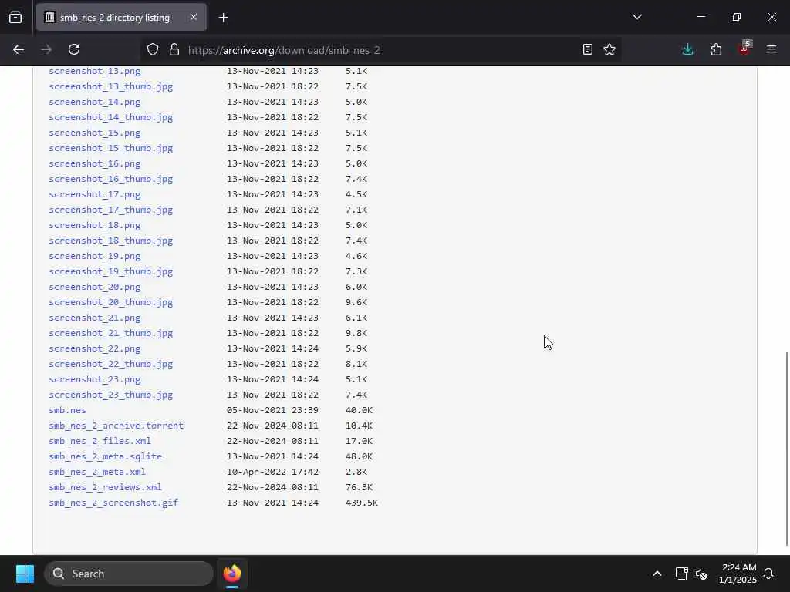Bookmark this page with the star icon
The image size is (790, 592).
click(609, 50)
